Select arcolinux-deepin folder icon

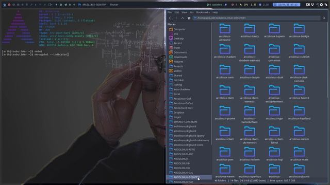pyautogui.click(x=250, y=70)
